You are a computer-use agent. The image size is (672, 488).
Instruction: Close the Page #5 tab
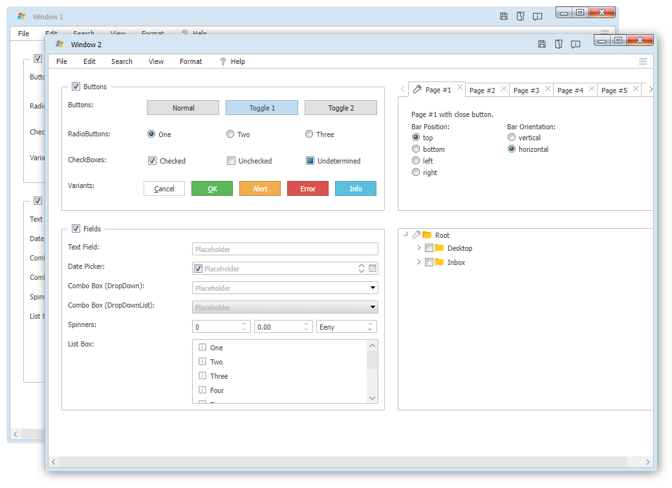(636, 89)
